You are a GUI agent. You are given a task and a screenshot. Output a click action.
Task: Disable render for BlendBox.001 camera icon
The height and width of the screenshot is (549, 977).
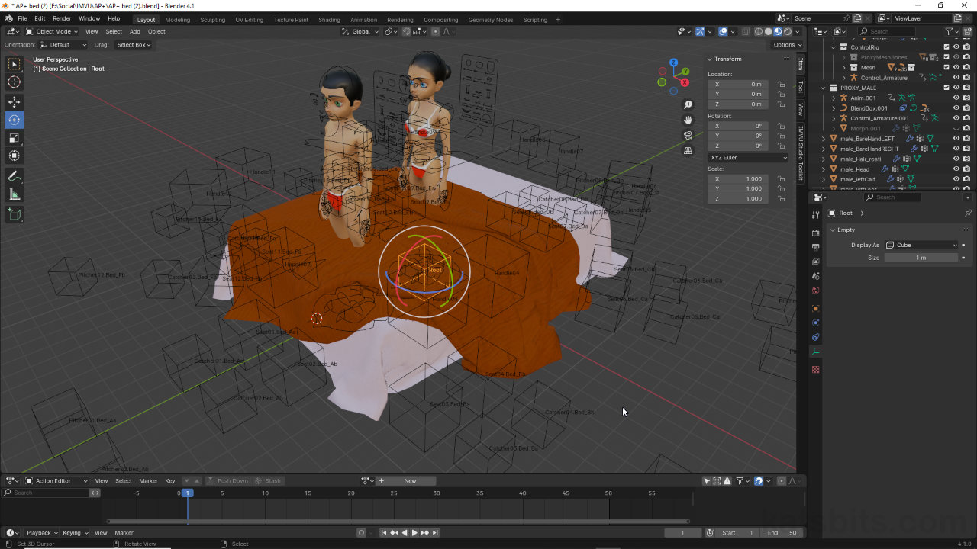click(x=966, y=108)
